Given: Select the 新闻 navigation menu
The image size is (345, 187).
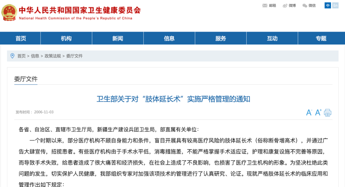Looking at the screenshot, I should pyautogui.click(x=118, y=38).
